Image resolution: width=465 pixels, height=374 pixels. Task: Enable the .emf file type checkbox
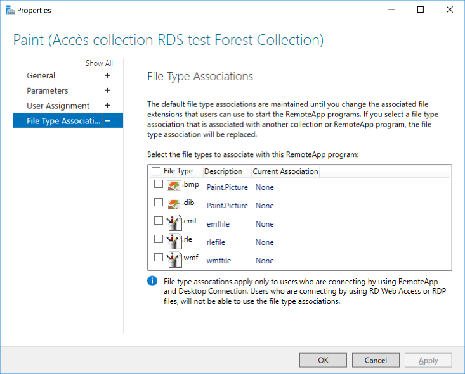[x=159, y=220]
